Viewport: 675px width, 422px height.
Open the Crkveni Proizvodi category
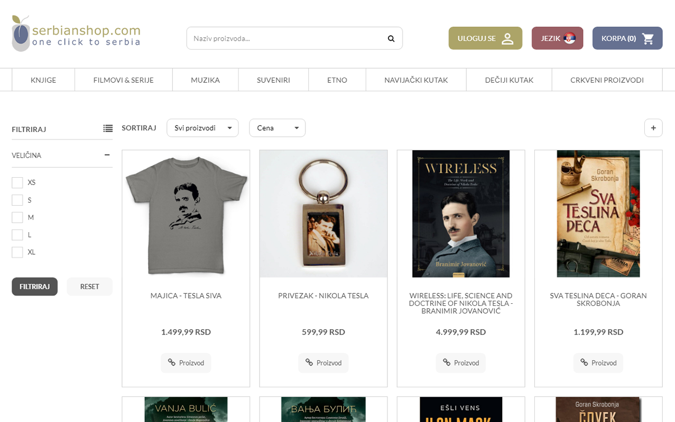[x=607, y=80]
